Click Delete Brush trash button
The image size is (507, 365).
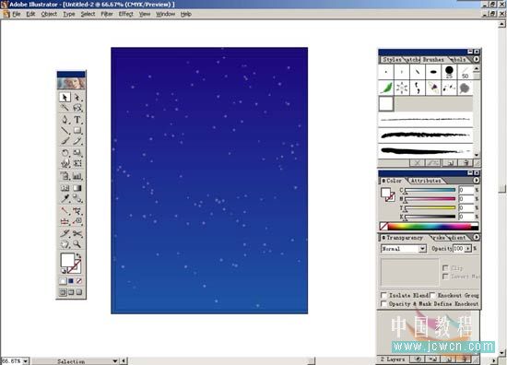click(x=466, y=163)
